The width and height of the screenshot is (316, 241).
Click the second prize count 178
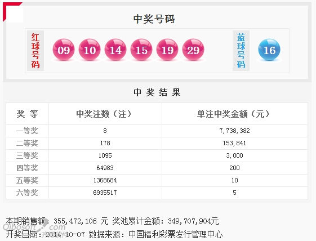(x=105, y=143)
